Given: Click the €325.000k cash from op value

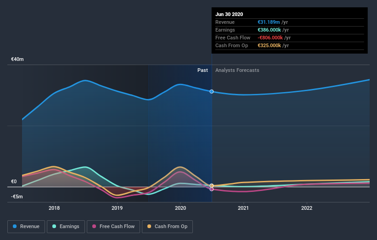Looking at the screenshot, I should [269, 45].
